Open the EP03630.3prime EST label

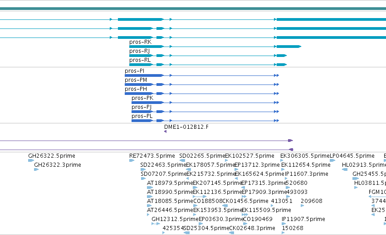221,220
